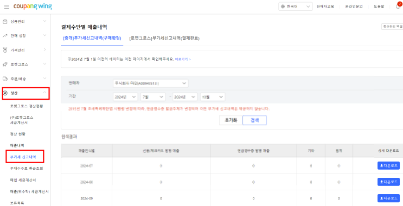Switch to [중개]부가세신고내역(구매확정) tab
Viewport: 403px width, 206px height.
click(92, 38)
